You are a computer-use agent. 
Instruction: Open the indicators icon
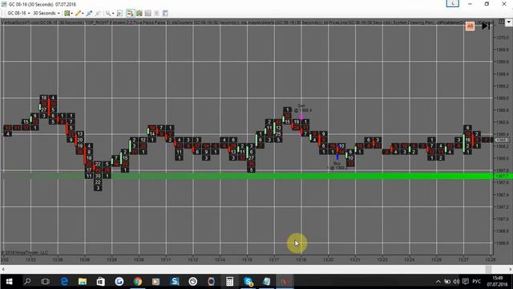point(139,13)
